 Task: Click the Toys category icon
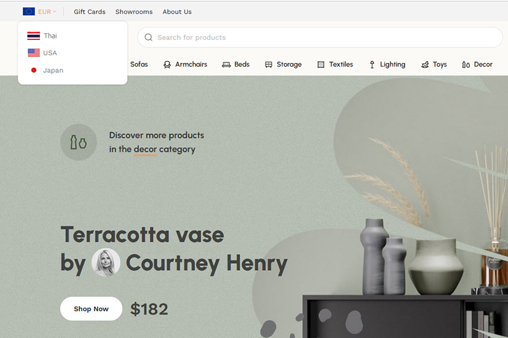(x=425, y=65)
